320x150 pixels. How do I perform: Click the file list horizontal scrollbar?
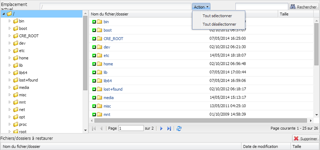click(x=201, y=120)
